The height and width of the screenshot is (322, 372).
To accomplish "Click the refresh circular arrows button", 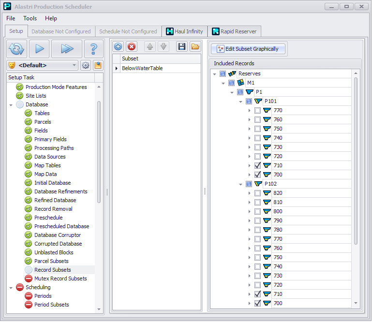I will (x=17, y=49).
